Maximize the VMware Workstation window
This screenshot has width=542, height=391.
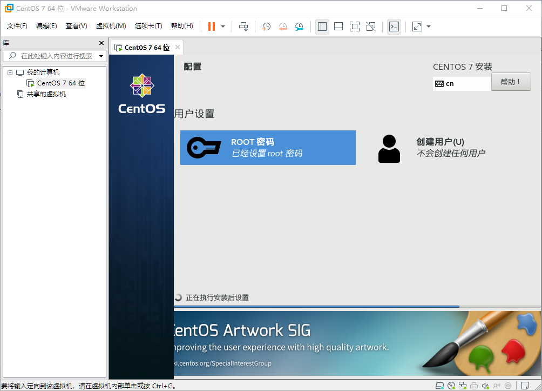coord(504,8)
